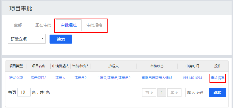Click the 项目审批 page title
This screenshot has width=233, height=108.
click(21, 8)
